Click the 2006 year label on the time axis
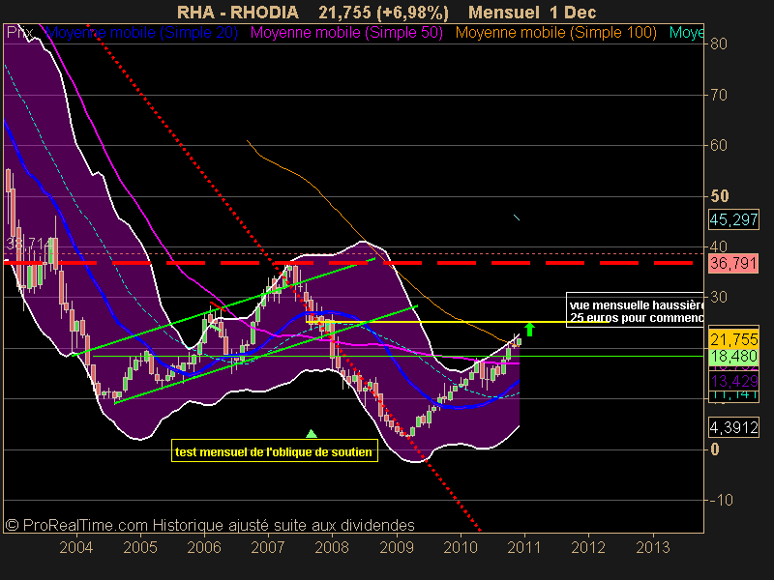774x580 pixels. pyautogui.click(x=204, y=547)
